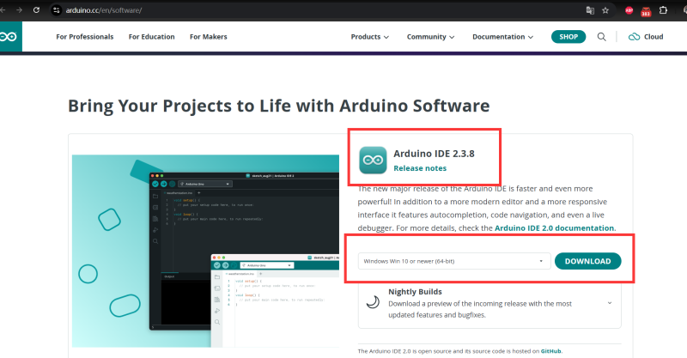Click the search magnifier icon
The image size is (687, 358).
tap(602, 37)
